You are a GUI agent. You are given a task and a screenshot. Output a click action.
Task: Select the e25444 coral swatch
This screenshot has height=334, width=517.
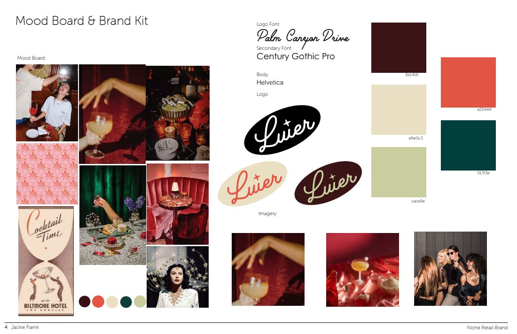click(468, 82)
